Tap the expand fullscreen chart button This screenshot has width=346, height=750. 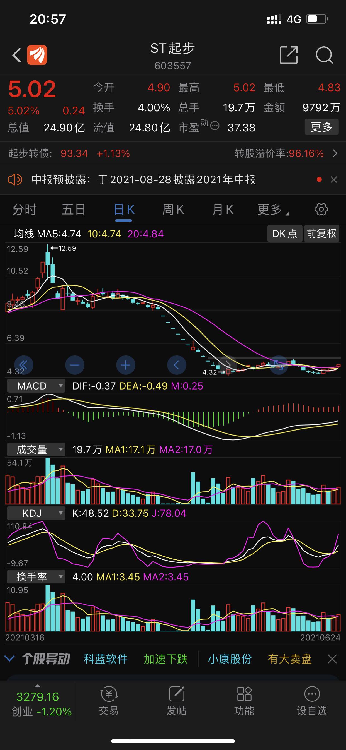click(x=279, y=365)
